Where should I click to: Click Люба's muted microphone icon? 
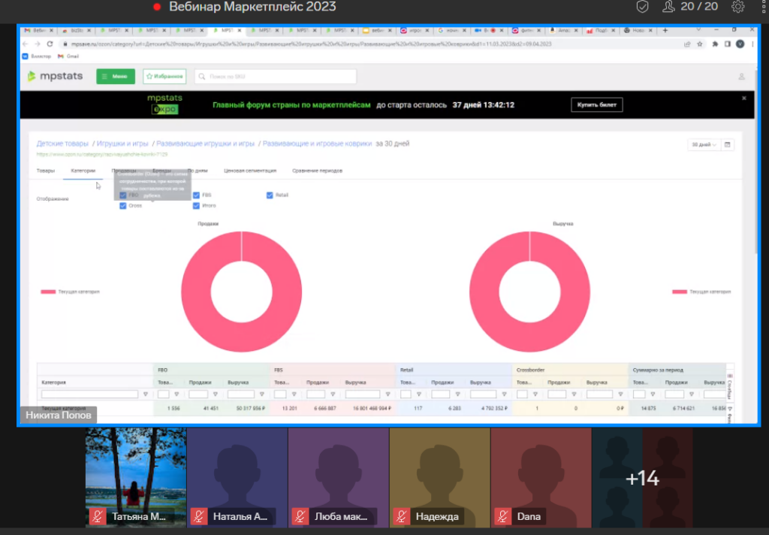pos(300,516)
